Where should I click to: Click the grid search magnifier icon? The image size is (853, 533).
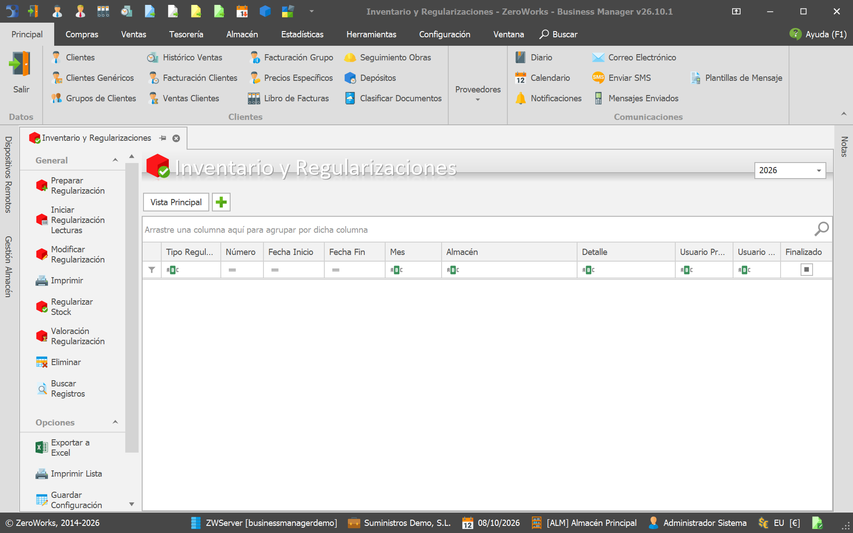[x=821, y=229]
